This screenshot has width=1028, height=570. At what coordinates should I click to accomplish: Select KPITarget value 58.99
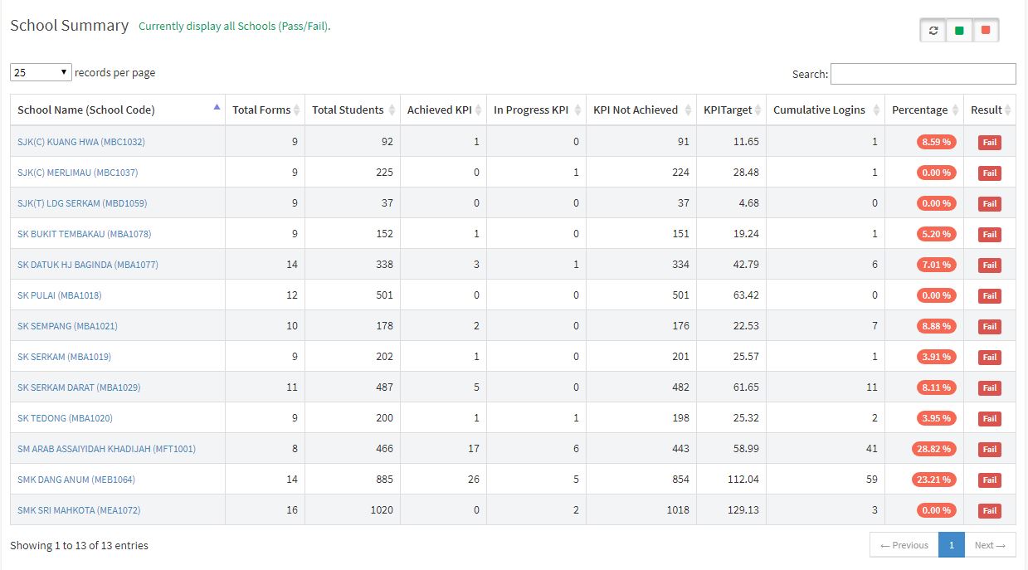(x=746, y=449)
